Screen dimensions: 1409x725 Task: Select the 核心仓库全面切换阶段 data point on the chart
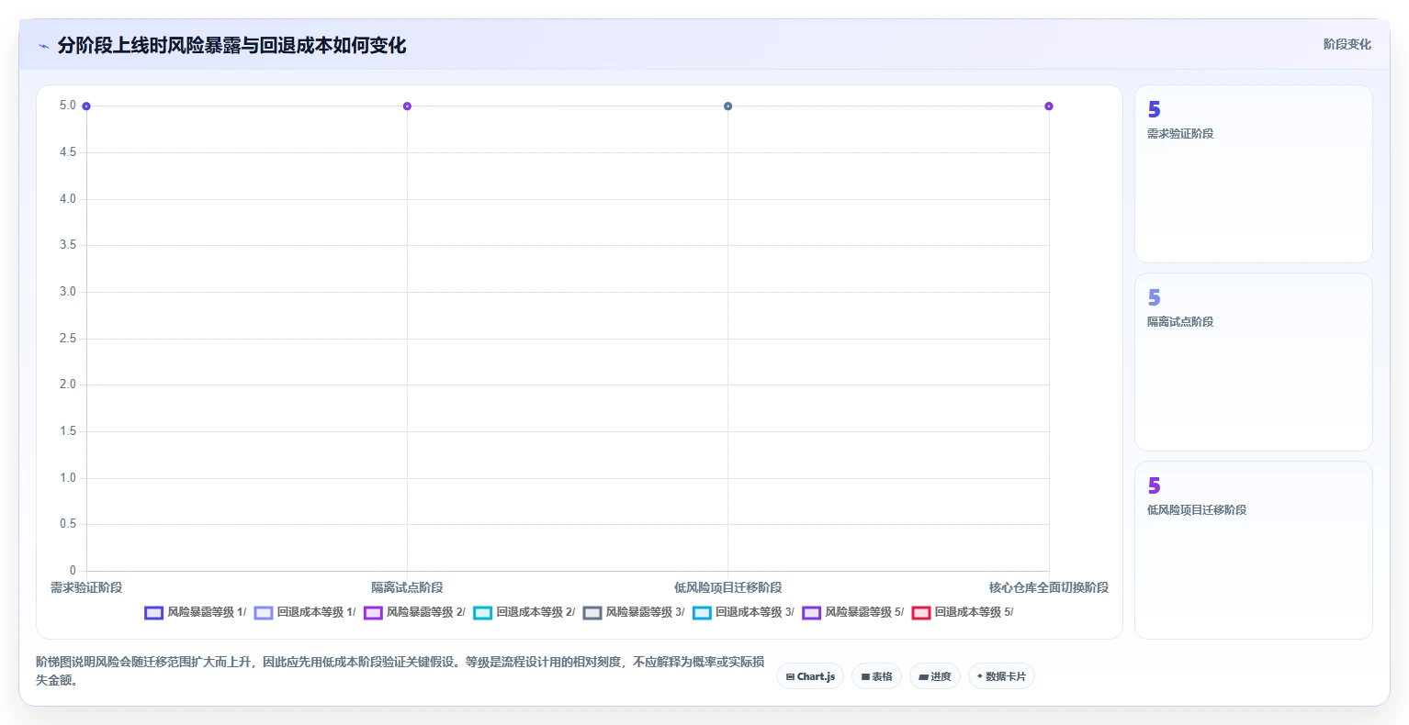point(1049,106)
